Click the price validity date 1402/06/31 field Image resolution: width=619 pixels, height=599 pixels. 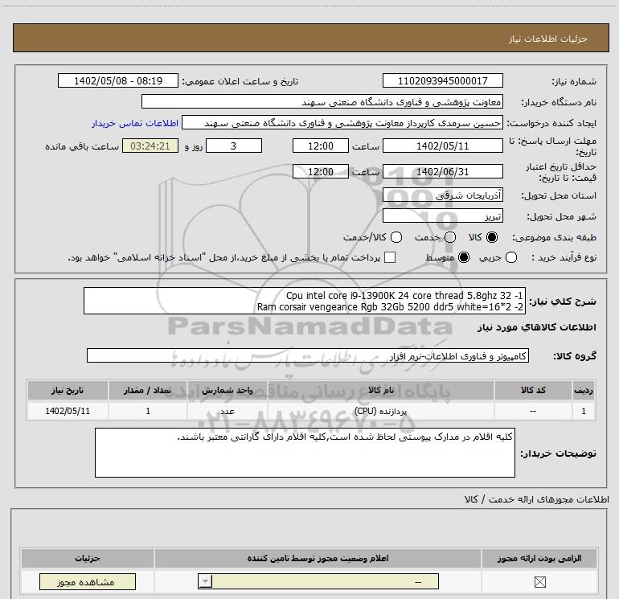[x=442, y=171]
